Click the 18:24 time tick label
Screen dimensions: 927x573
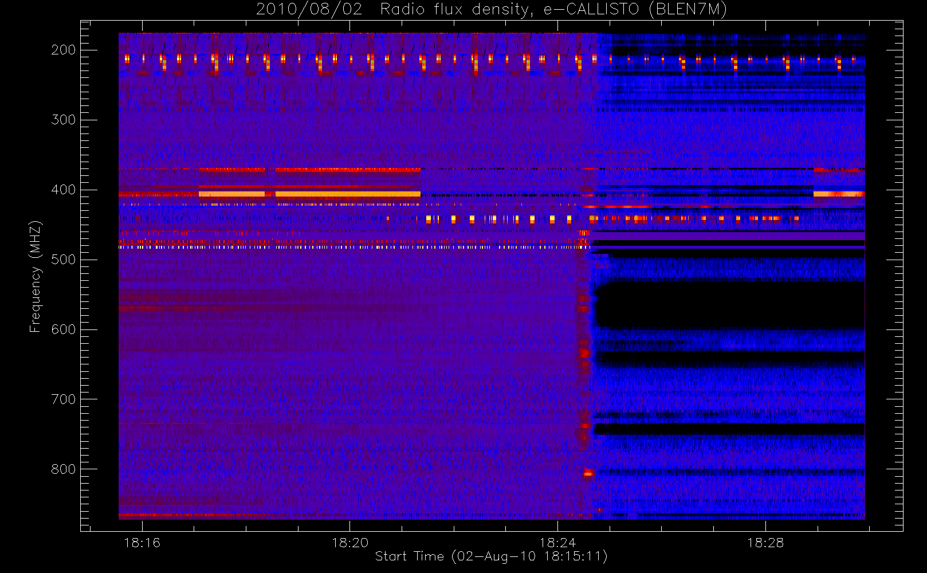click(x=558, y=542)
